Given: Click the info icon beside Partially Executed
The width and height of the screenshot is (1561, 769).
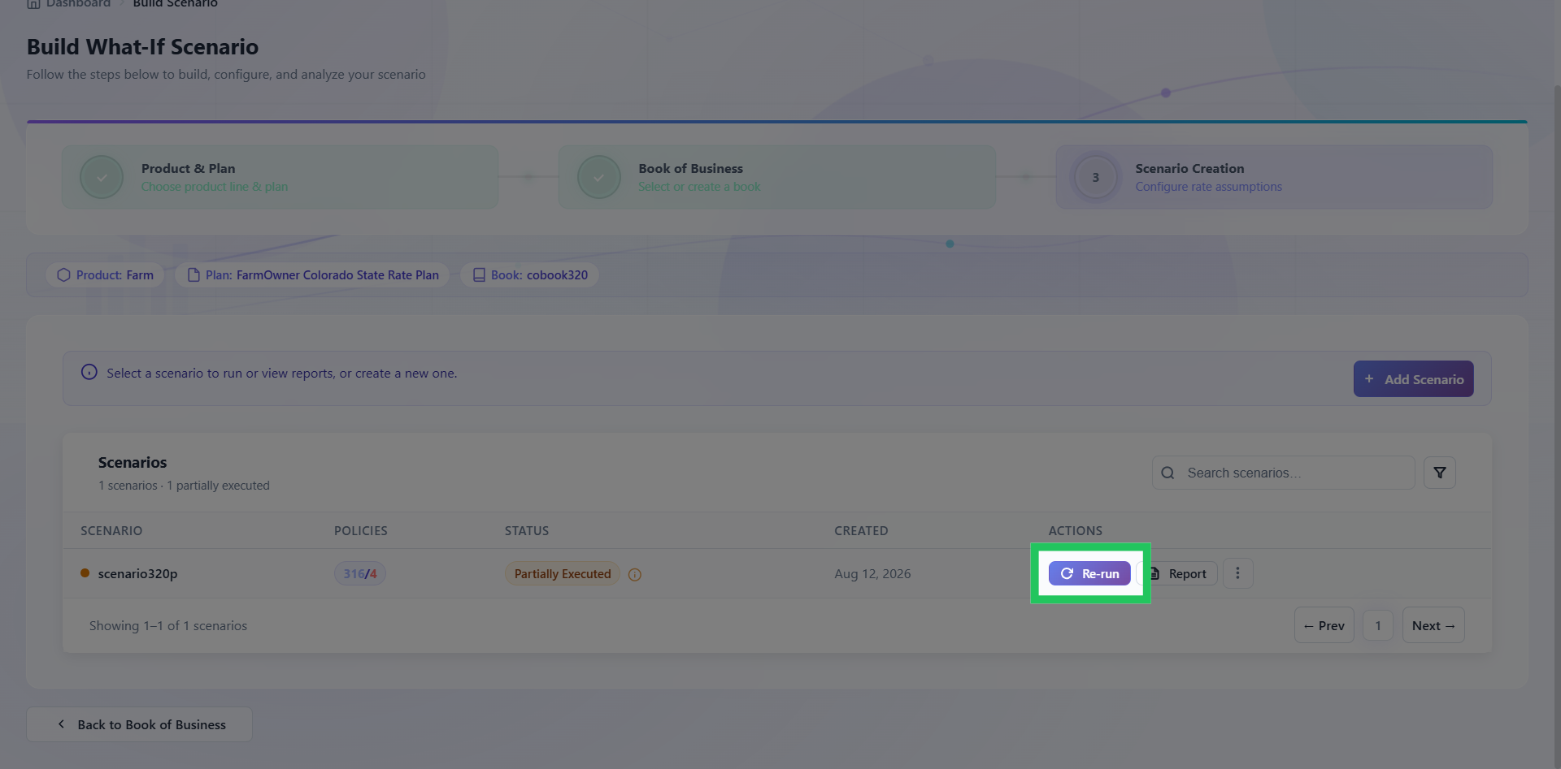Looking at the screenshot, I should [x=635, y=575].
